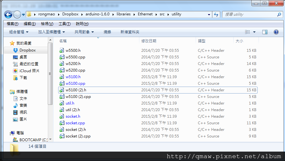
Task: Click the change view icon
Action: [247, 32]
